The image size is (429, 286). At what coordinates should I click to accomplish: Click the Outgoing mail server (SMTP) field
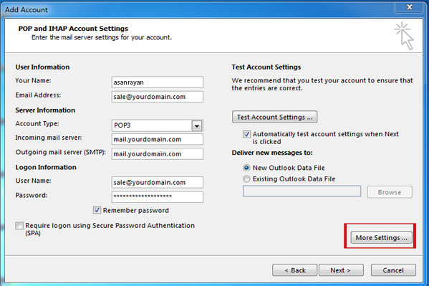click(158, 153)
